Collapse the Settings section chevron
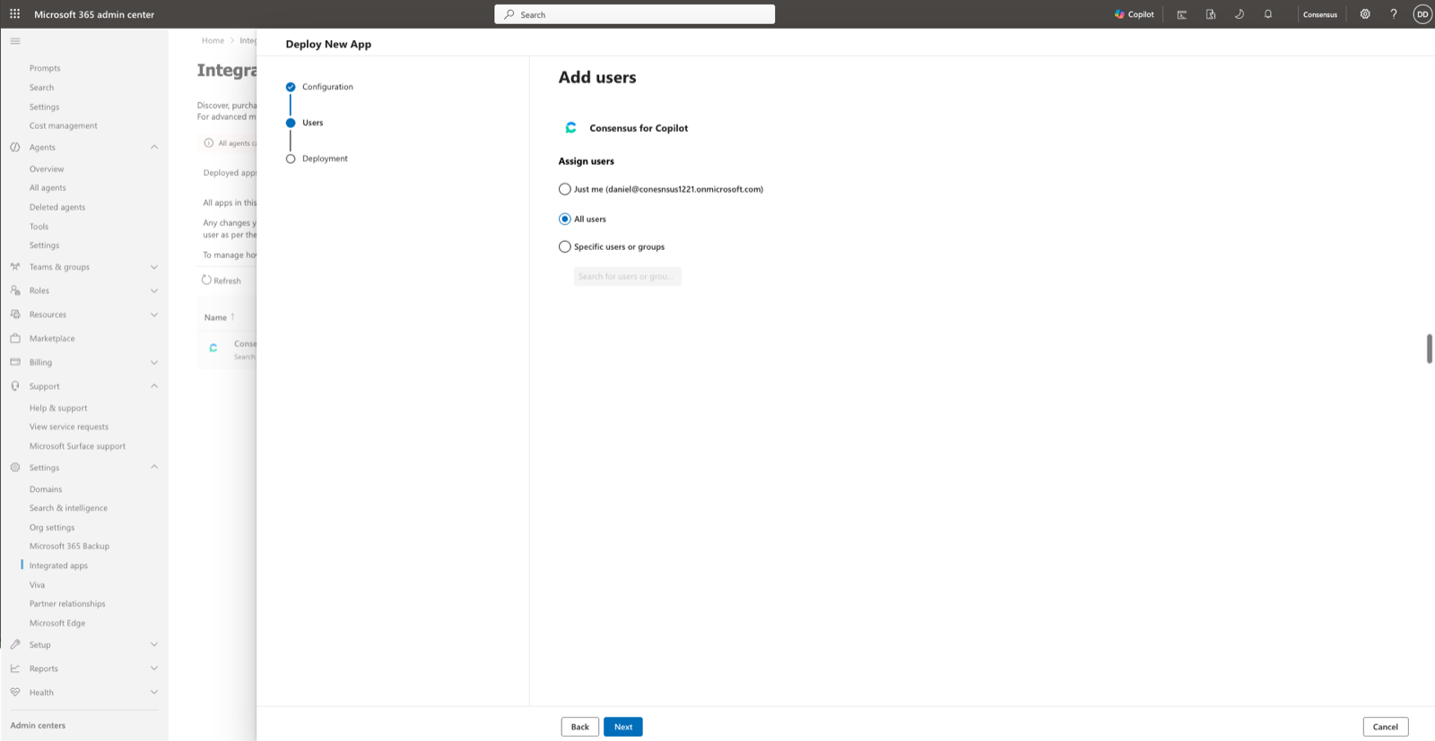The image size is (1435, 741). [154, 467]
